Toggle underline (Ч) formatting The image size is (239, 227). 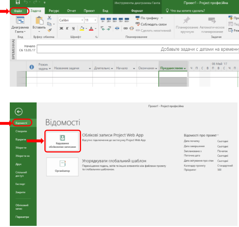(x=73, y=29)
